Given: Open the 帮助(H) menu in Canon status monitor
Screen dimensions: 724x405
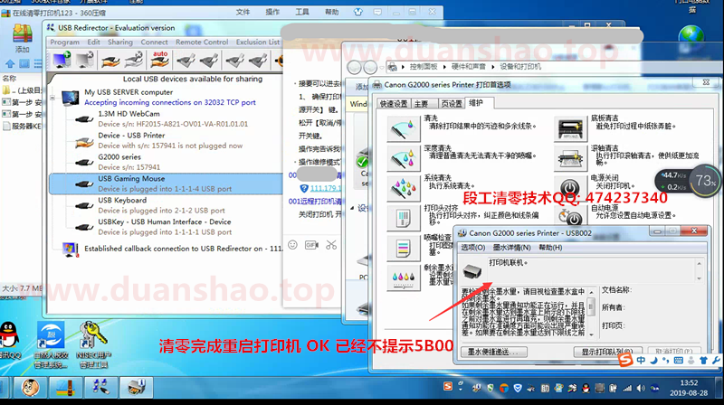Looking at the screenshot, I should 550,248.
